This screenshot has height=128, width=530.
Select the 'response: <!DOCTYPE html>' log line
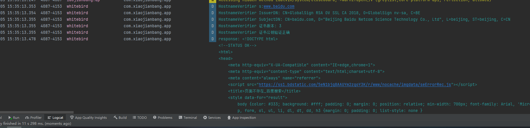[x=248, y=39]
